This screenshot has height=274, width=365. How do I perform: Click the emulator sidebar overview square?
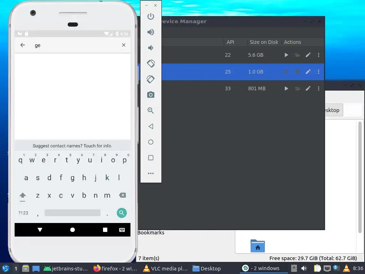[x=151, y=158]
